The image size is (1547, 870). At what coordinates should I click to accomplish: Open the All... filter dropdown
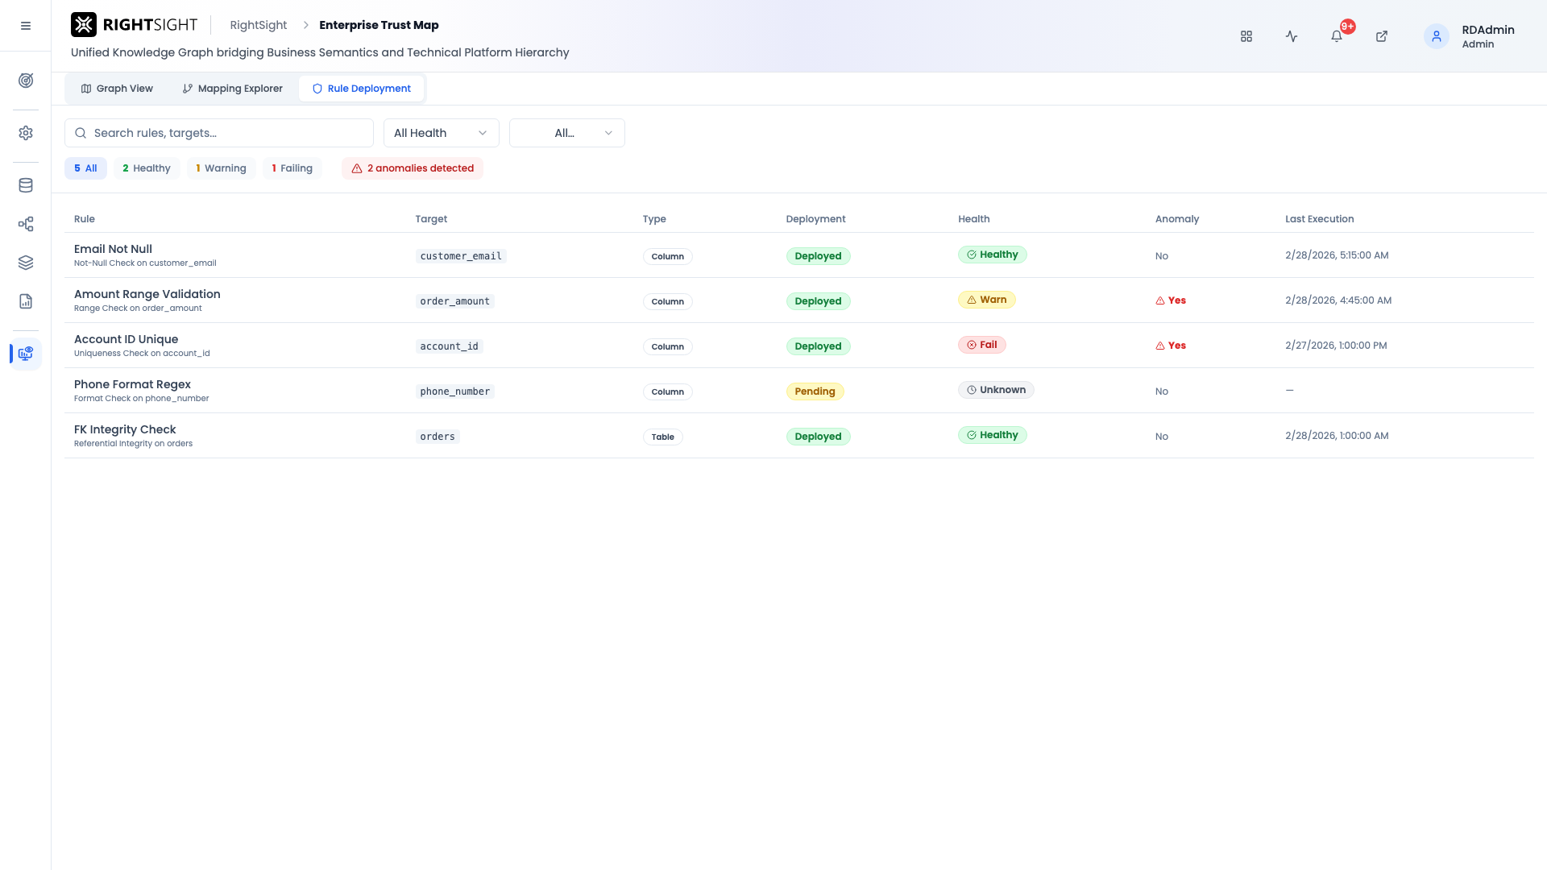point(567,133)
